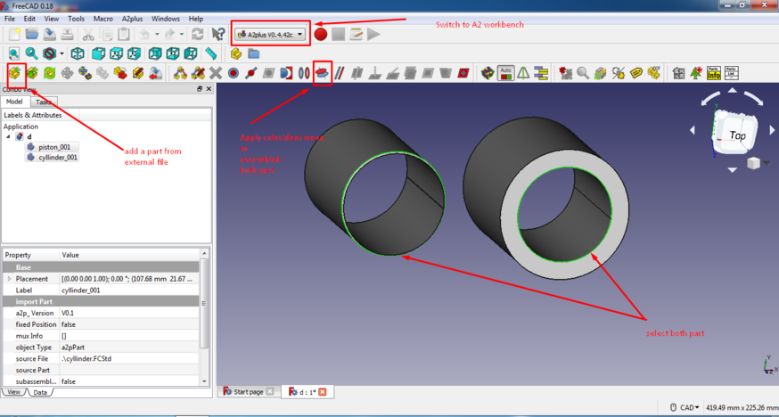Screen dimensions: 779x417
Task: Click the What's This help cursor icon
Action: [x=218, y=34]
